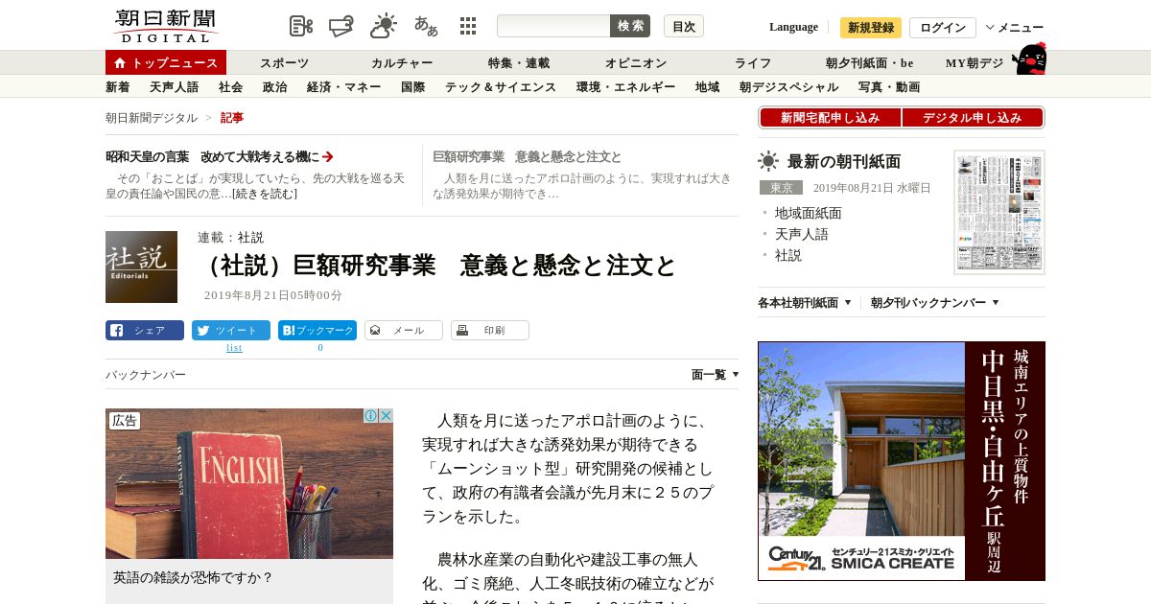The width and height of the screenshot is (1151, 604).
Task: Open the weather forecast icon
Action: click(x=384, y=26)
